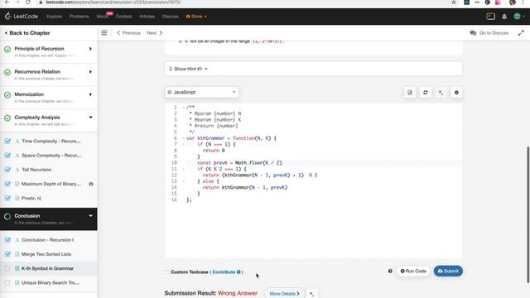Toggle the Tail Recursion checkbox

point(7,170)
